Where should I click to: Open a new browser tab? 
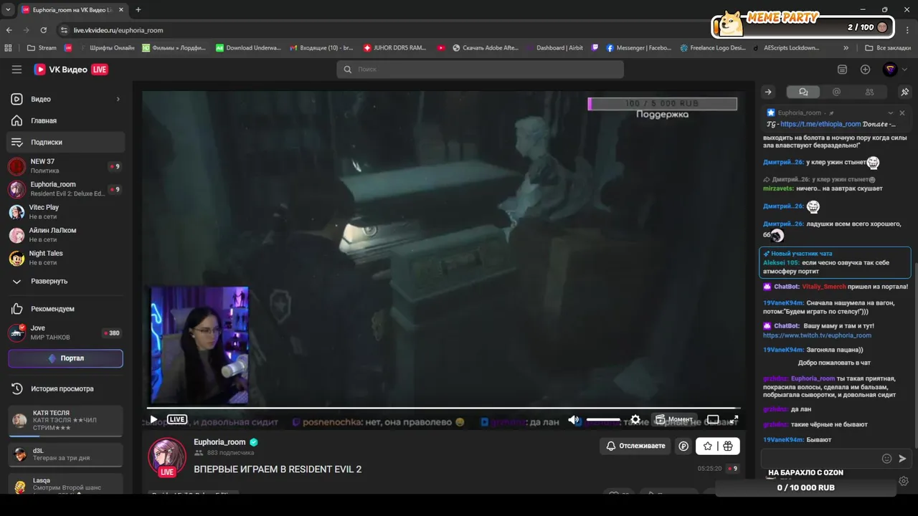click(138, 9)
